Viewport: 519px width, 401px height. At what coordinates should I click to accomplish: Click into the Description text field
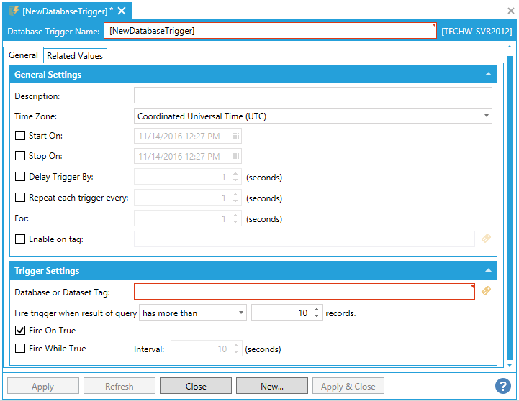pyautogui.click(x=312, y=96)
